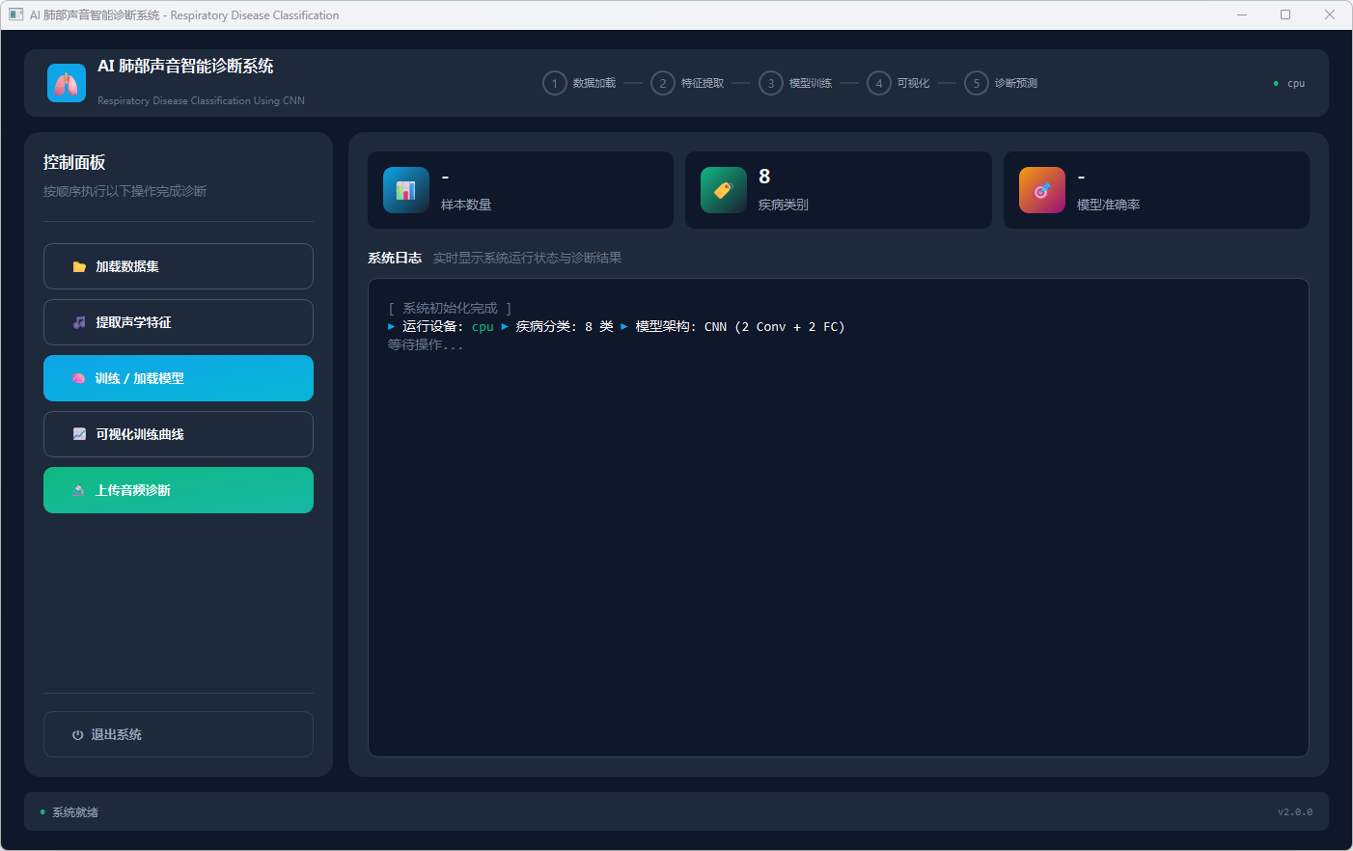
Task: Click the folder icon on 加载数据集
Action: click(x=79, y=267)
